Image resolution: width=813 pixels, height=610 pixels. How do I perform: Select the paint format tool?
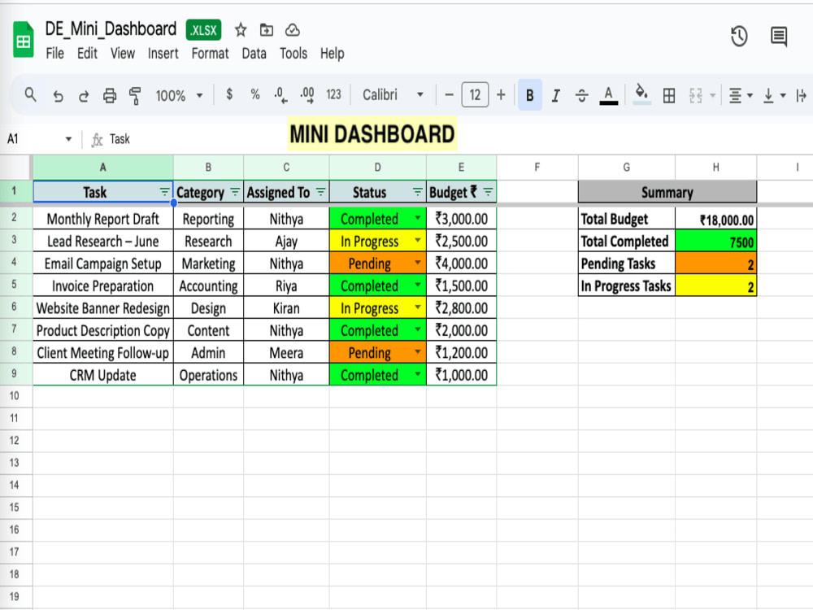click(135, 96)
